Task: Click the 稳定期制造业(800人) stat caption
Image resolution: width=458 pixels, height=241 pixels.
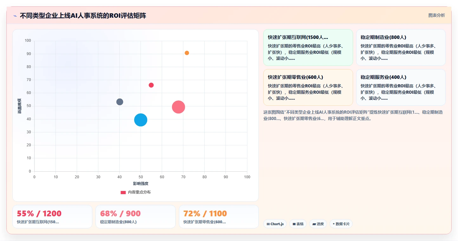Action: tap(118, 222)
